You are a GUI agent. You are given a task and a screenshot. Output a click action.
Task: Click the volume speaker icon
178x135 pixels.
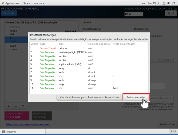(169, 3)
